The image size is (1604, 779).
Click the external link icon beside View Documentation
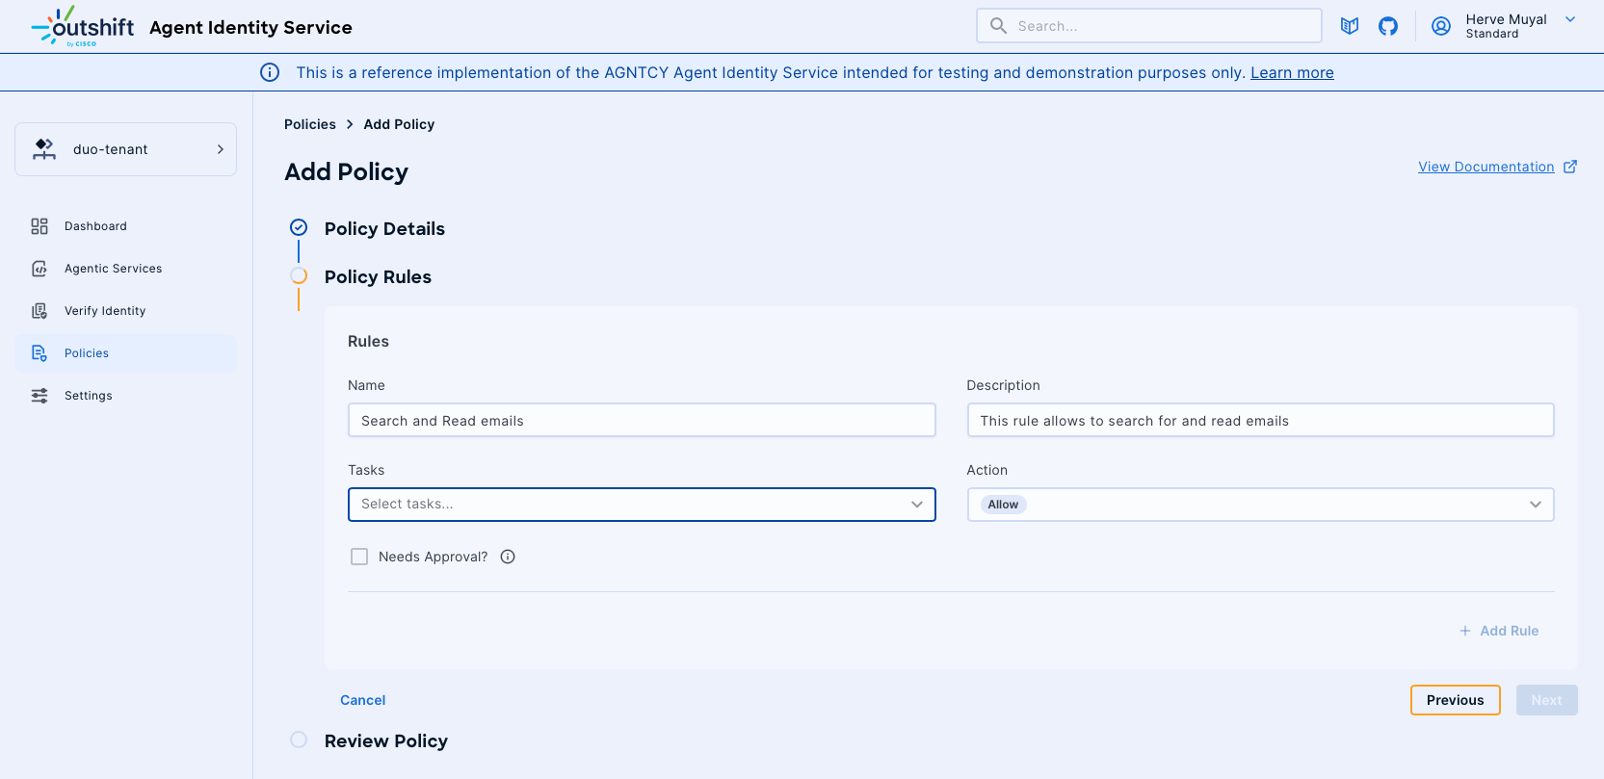(x=1570, y=167)
